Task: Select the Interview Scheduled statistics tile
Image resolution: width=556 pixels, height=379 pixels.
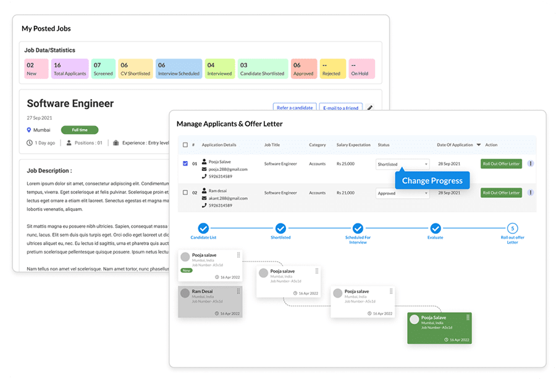Action: (x=179, y=69)
